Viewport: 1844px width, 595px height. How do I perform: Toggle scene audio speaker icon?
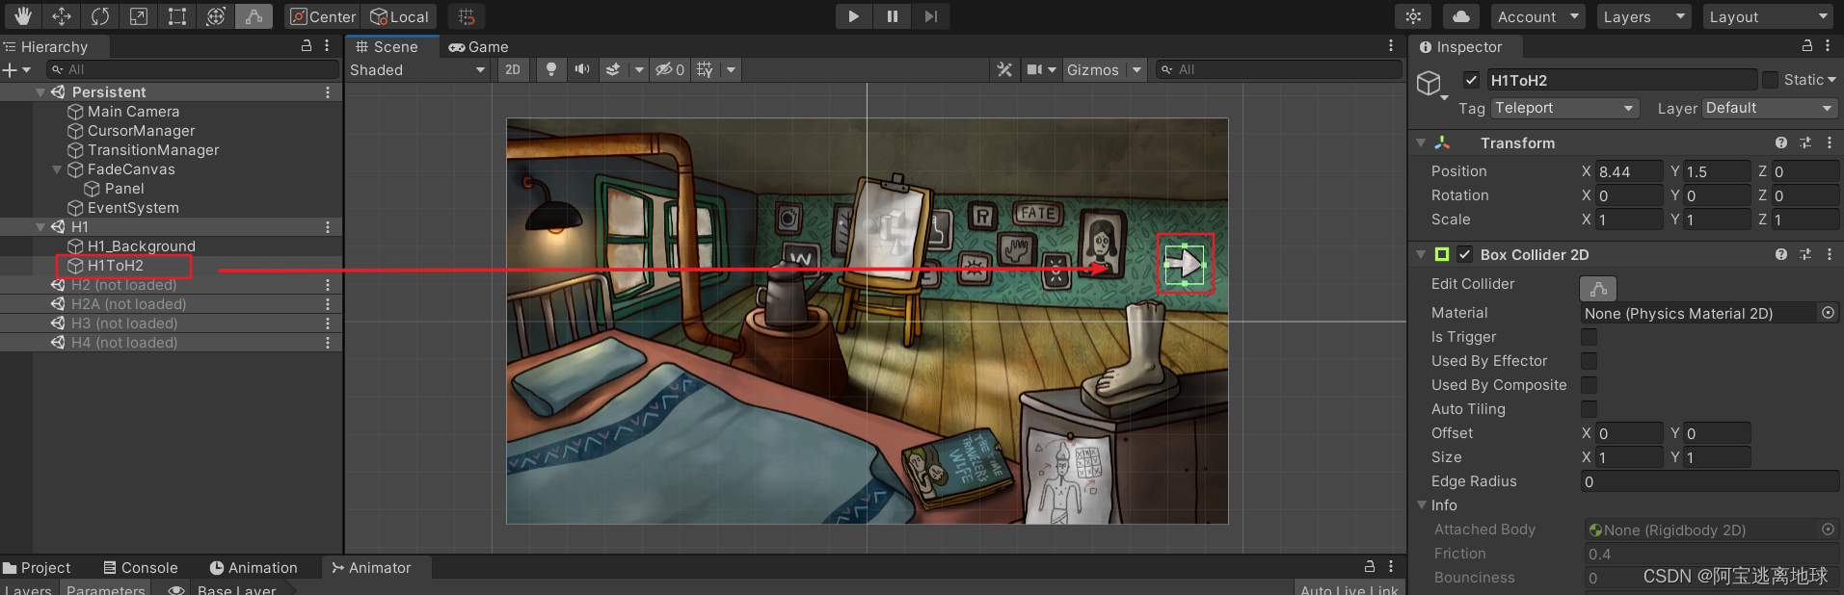[x=581, y=69]
